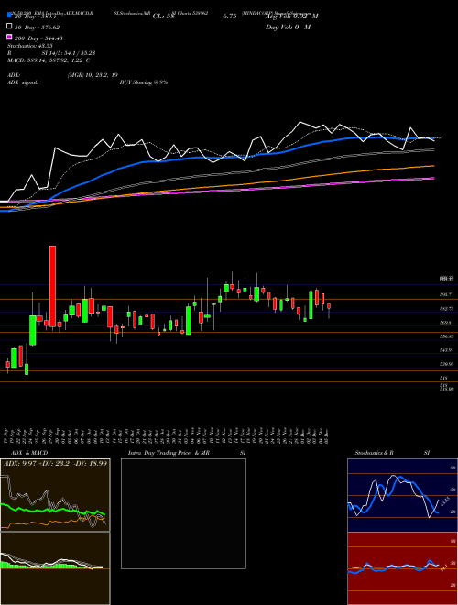Click the 'Stochastics & RSI' panel title
The image size is (458, 605).
click(x=392, y=453)
